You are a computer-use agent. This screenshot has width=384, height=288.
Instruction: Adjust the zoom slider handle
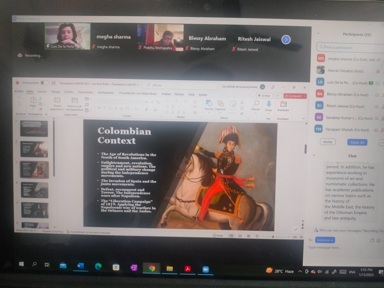[x=273, y=237]
